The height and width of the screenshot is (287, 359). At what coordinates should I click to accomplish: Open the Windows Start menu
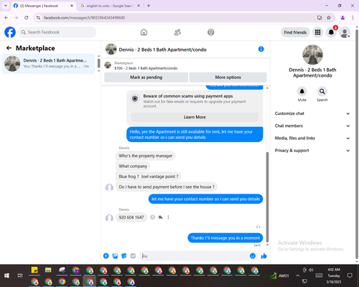6,276
